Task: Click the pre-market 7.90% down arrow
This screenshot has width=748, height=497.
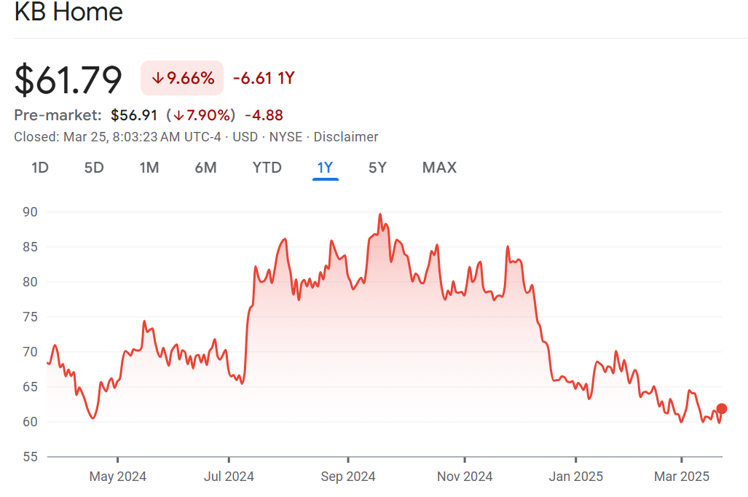Action: pos(178,115)
